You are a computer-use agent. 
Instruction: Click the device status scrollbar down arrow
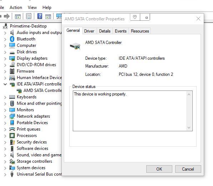tap(189, 128)
